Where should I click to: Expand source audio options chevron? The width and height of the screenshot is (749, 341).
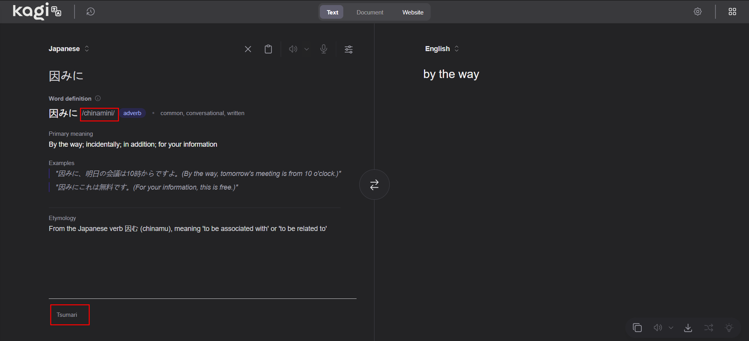[x=307, y=49]
